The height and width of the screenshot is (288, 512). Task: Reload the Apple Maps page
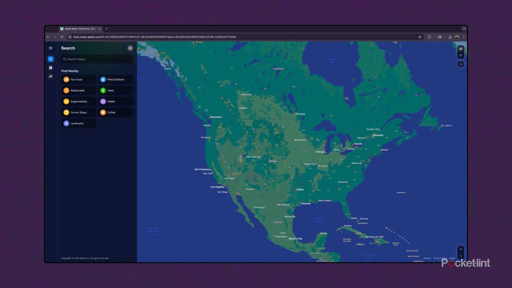point(62,37)
